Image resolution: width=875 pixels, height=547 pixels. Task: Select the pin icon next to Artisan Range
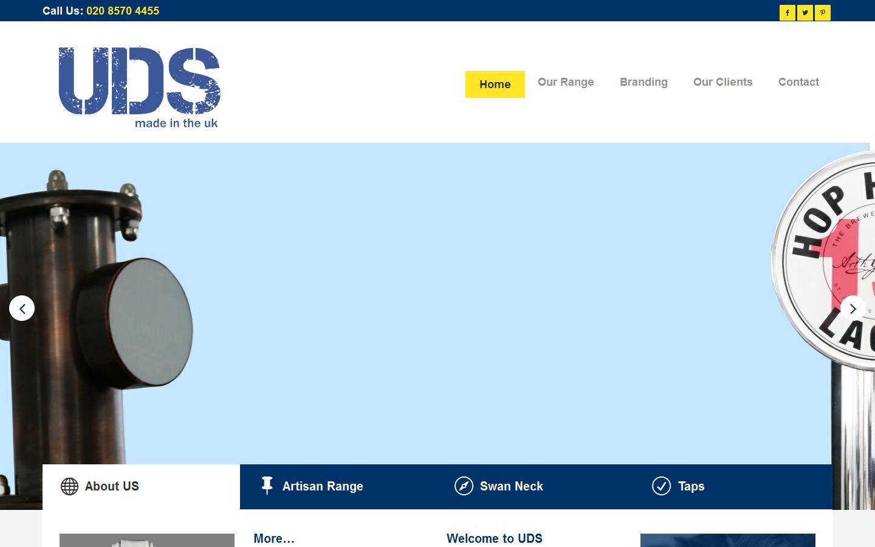pyautogui.click(x=267, y=486)
